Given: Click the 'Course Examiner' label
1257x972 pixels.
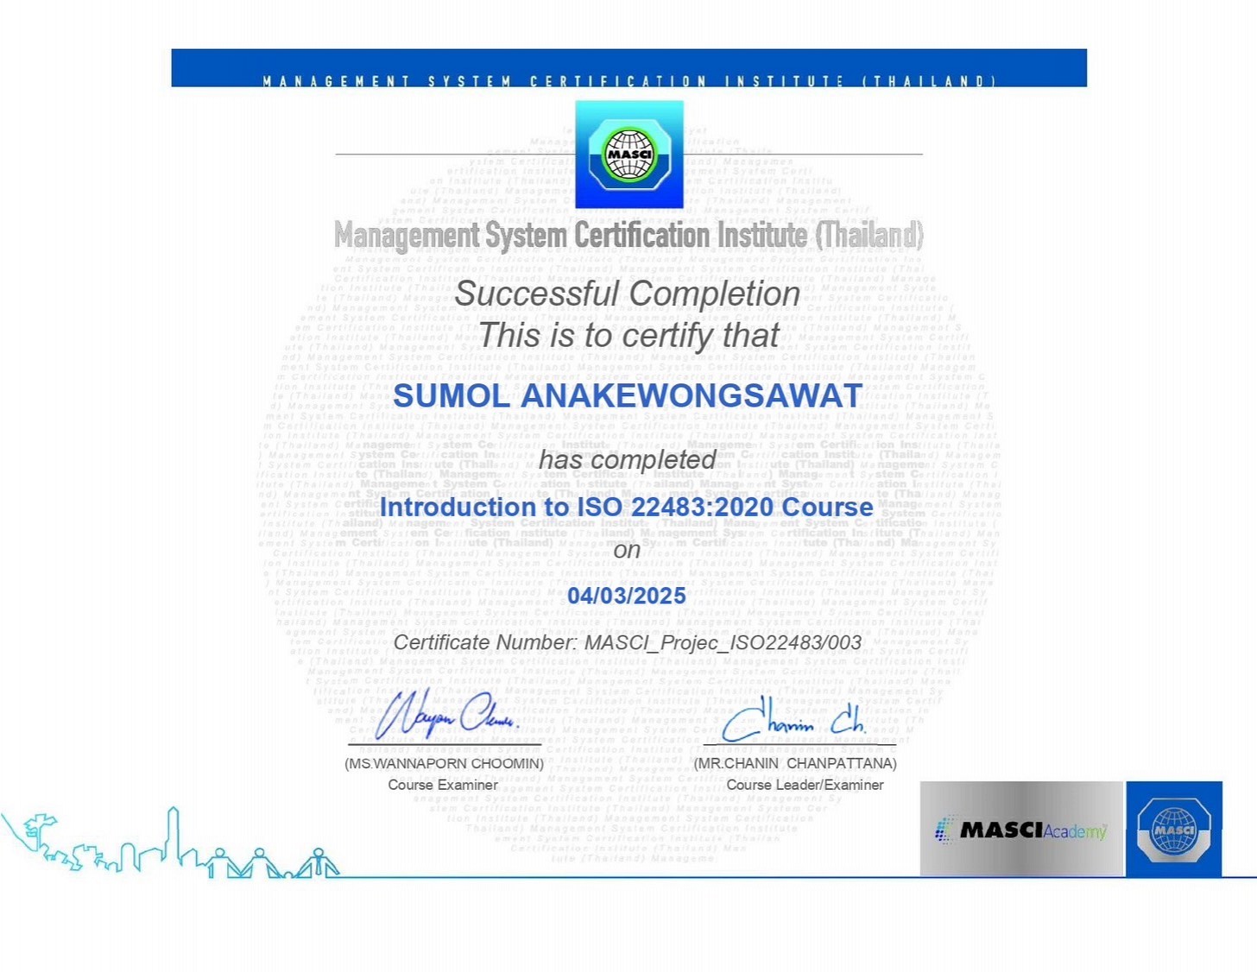Looking at the screenshot, I should 443,785.
